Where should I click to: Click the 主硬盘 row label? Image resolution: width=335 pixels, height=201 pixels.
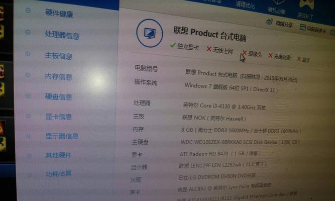[x=140, y=142]
